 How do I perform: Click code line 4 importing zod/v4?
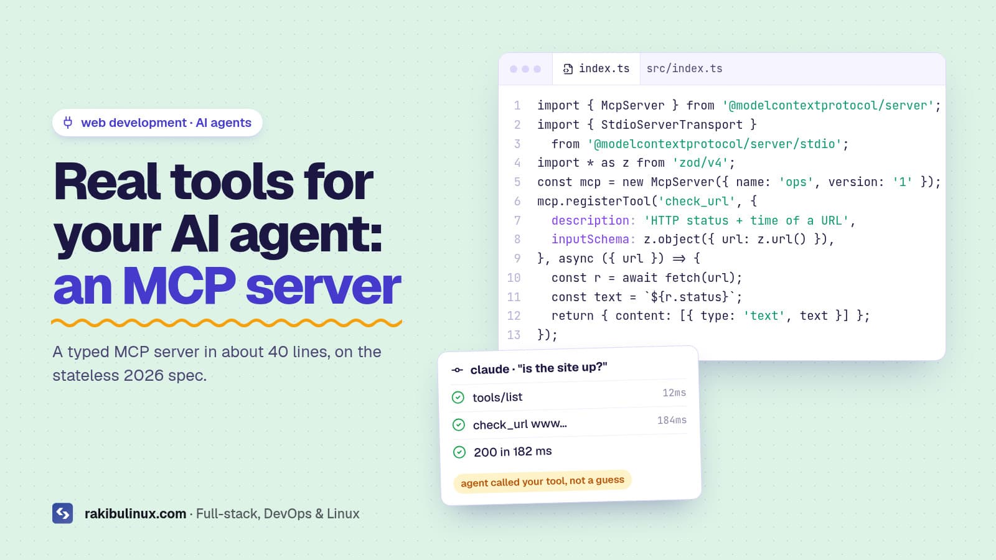point(636,162)
